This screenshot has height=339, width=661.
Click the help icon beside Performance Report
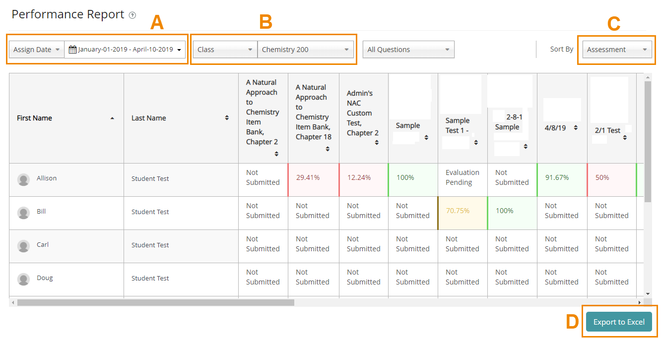click(x=132, y=15)
